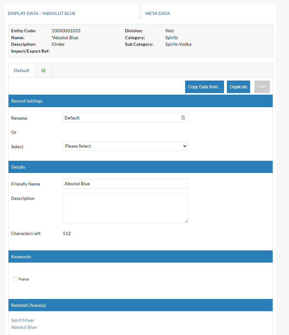Viewport: 289px width, 335px height.
Task: Focus the Rename text field
Action: 121,118
